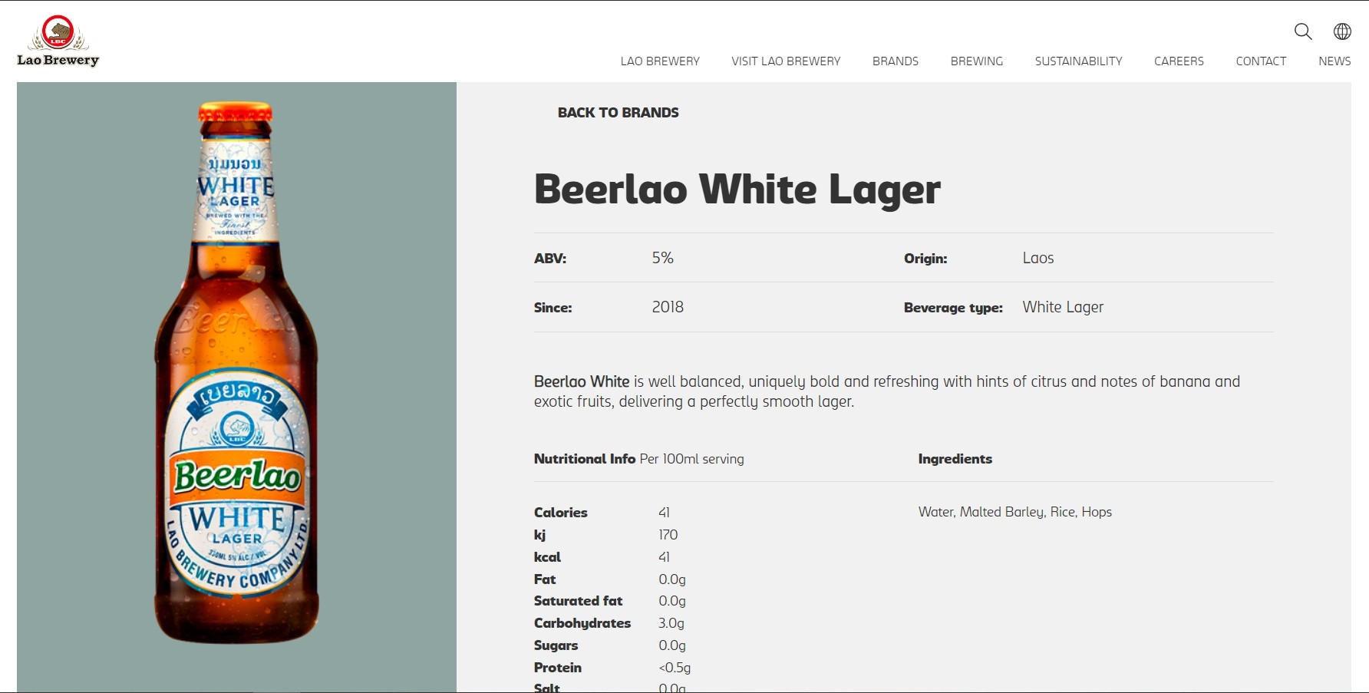Click the Since label
The image size is (1369, 693).
pos(553,309)
